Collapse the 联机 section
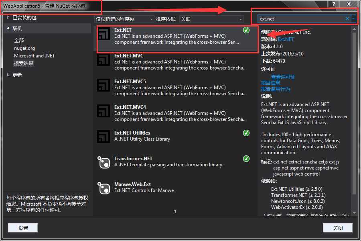This screenshot has height=241, width=361. click(x=8, y=28)
